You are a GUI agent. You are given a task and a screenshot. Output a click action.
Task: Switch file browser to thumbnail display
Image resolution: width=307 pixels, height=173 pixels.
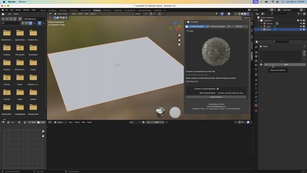31,23
